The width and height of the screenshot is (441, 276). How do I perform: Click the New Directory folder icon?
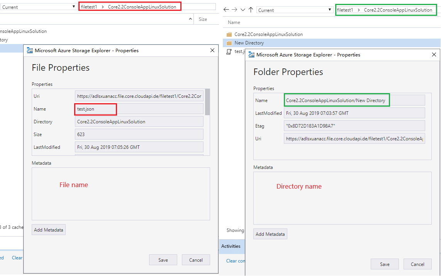coord(229,43)
